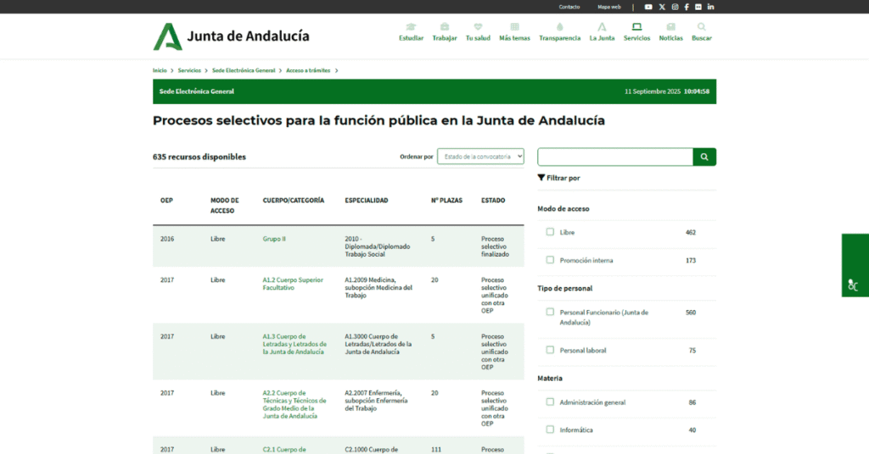Check the Personal laboral filter
The width and height of the screenshot is (869, 454).
(550, 350)
